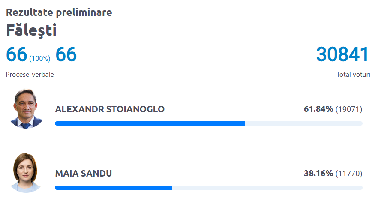Click Stoianoglo's (19071) vote count
The image size is (378, 210).
click(x=349, y=109)
